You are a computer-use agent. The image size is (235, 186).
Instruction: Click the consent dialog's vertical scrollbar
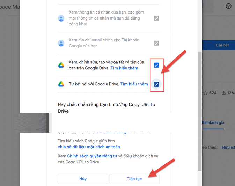pos(200,104)
